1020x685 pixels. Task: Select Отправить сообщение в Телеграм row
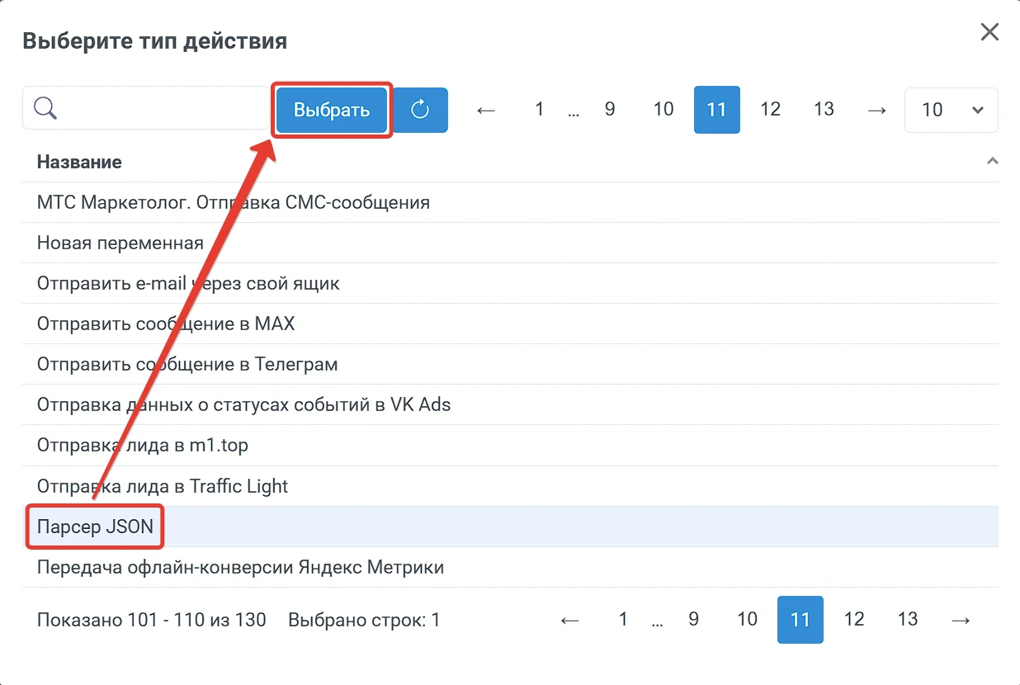510,364
